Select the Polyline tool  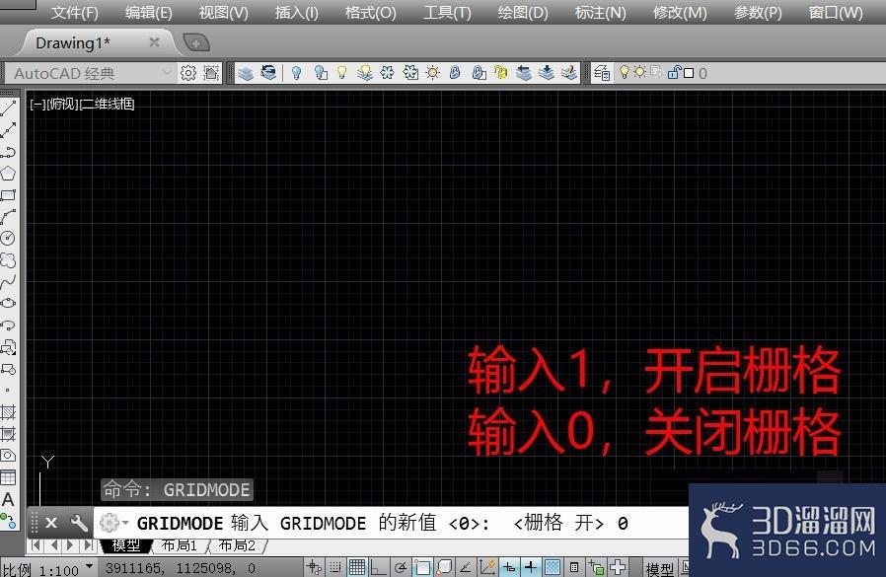[x=8, y=152]
